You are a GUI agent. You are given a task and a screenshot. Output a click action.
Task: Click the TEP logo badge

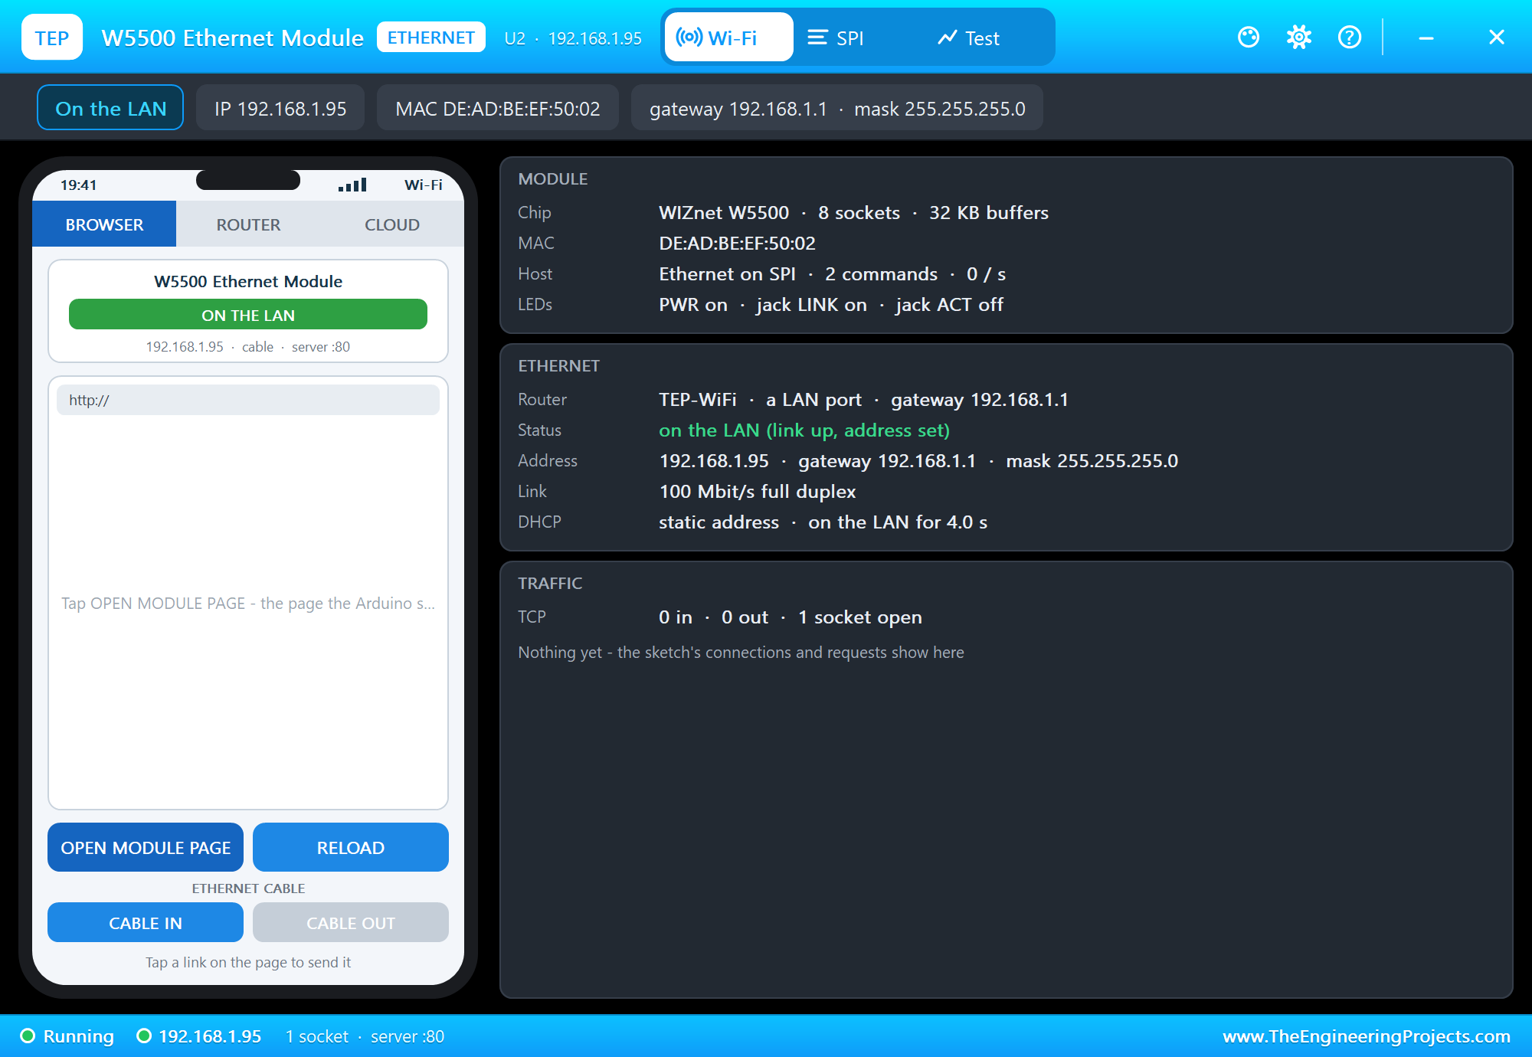pyautogui.click(x=52, y=38)
